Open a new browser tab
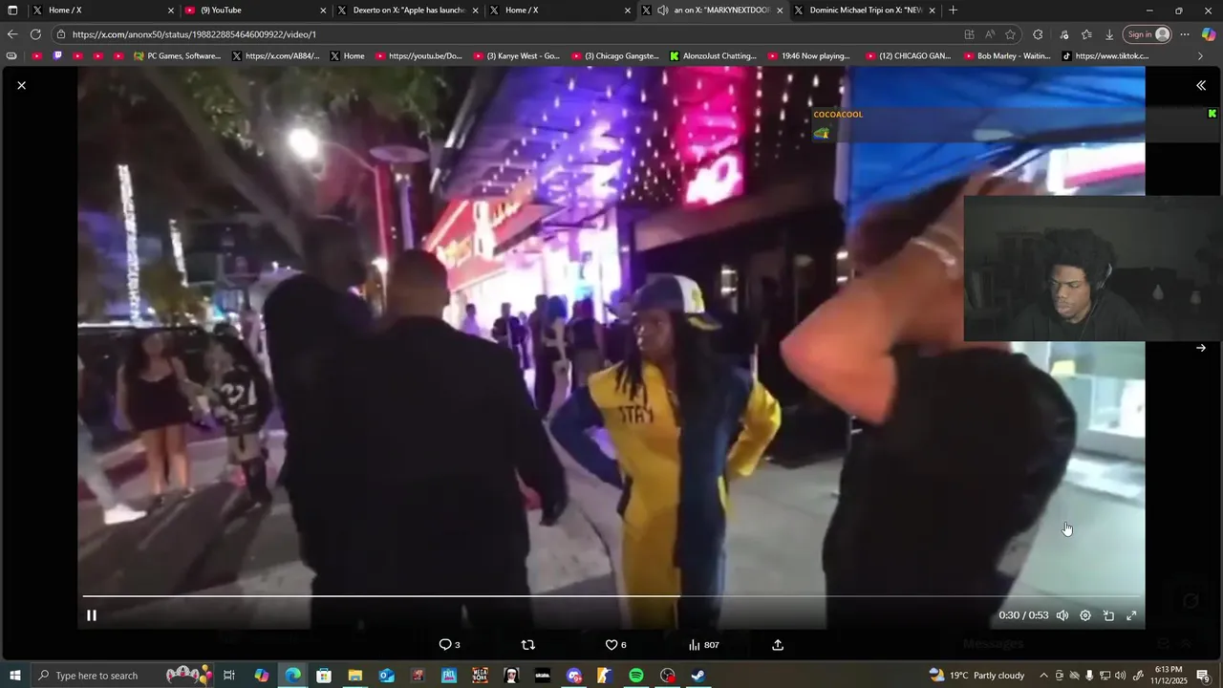Viewport: 1223px width, 688px height. coord(953,11)
